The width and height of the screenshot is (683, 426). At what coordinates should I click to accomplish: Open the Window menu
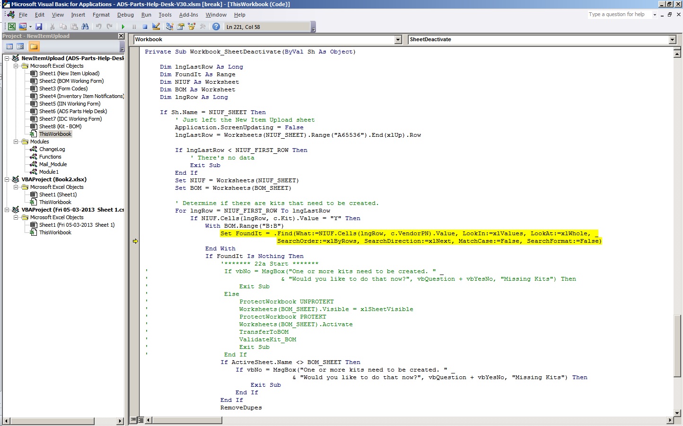click(216, 15)
